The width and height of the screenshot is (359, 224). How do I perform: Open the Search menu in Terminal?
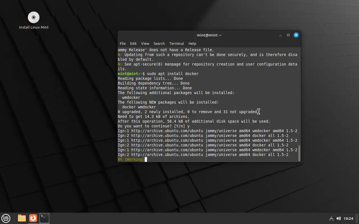point(159,43)
